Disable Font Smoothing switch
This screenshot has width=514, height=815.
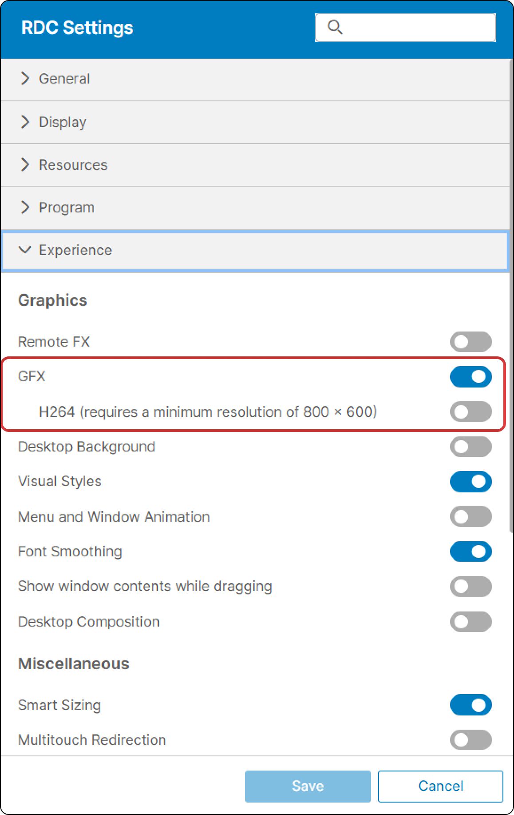click(x=471, y=551)
